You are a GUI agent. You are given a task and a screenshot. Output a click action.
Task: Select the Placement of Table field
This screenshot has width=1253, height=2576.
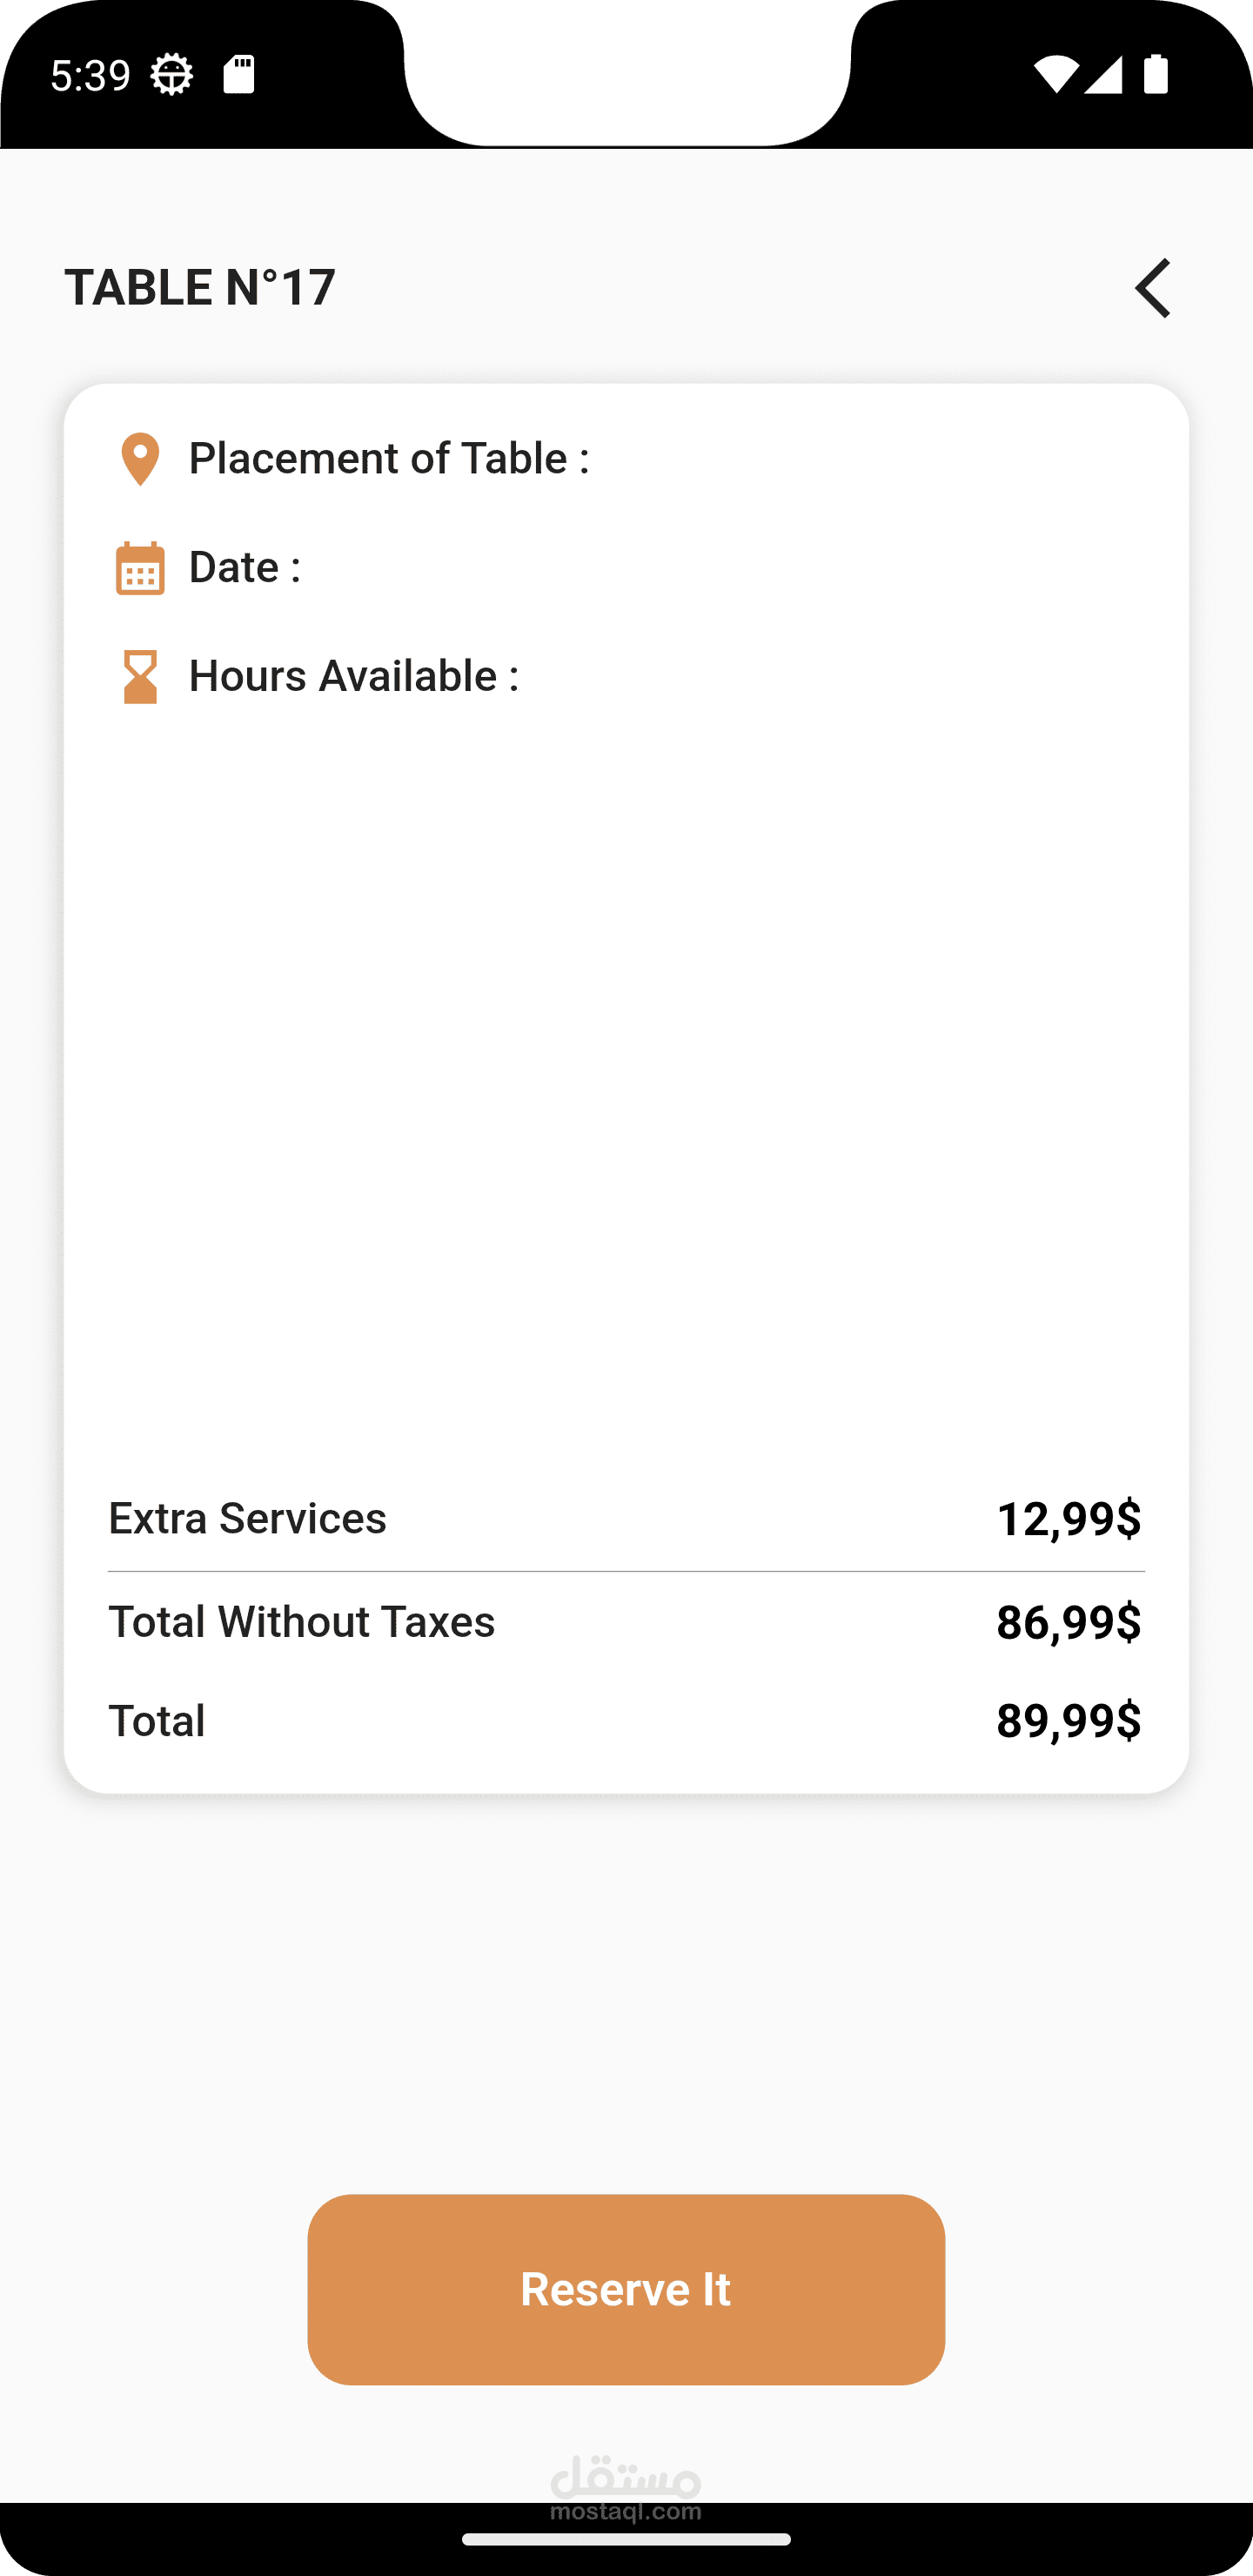tap(389, 459)
